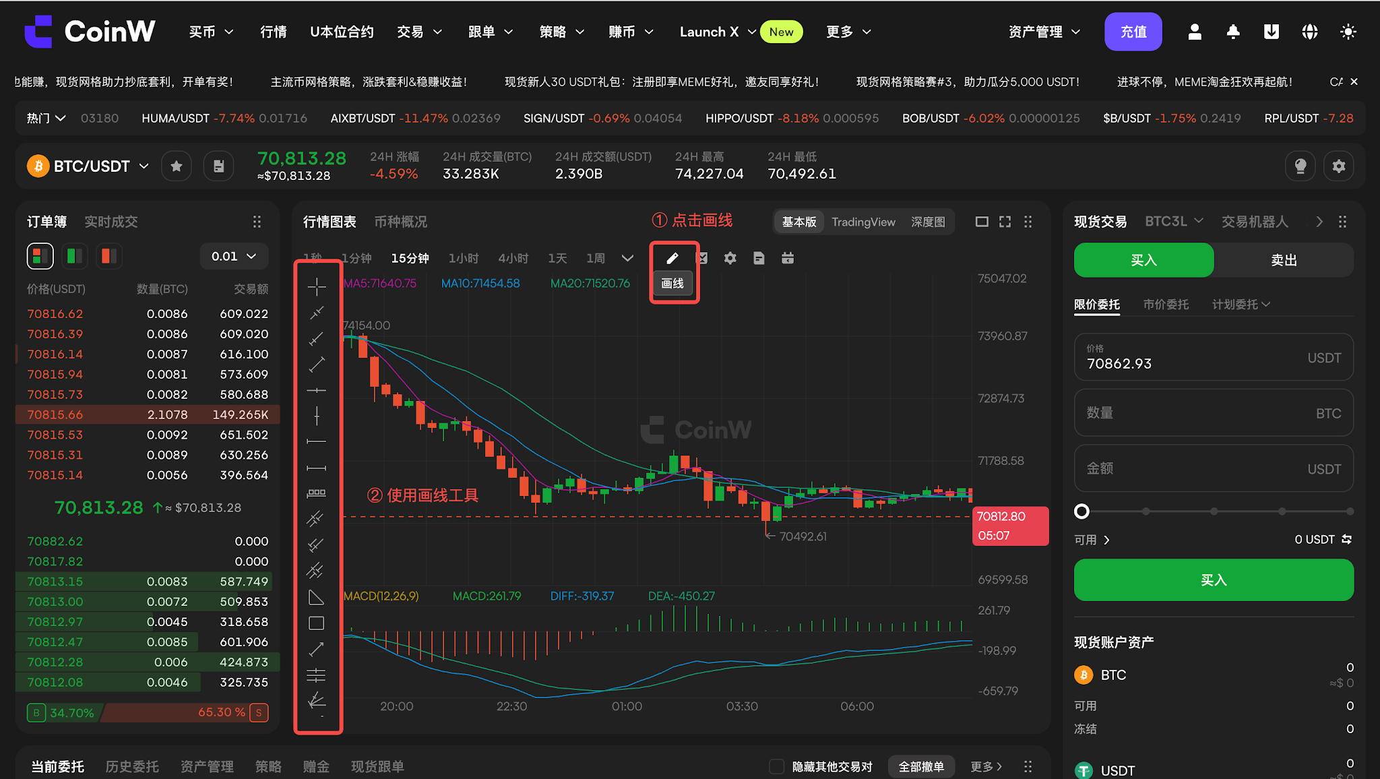Switch to the 实时成交 tab
Screen dimensions: 1380x779
[x=111, y=222]
